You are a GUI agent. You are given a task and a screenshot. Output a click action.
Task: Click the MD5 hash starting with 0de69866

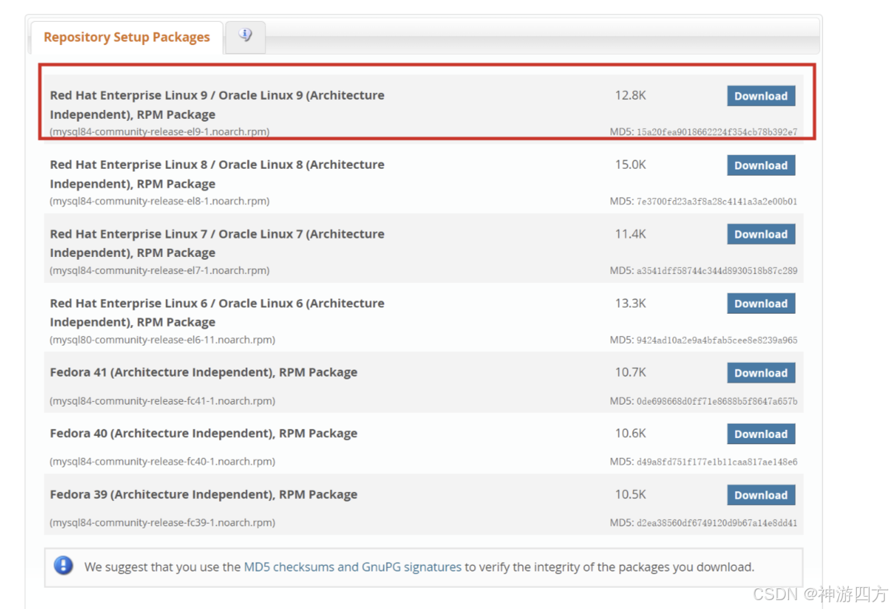point(716,401)
